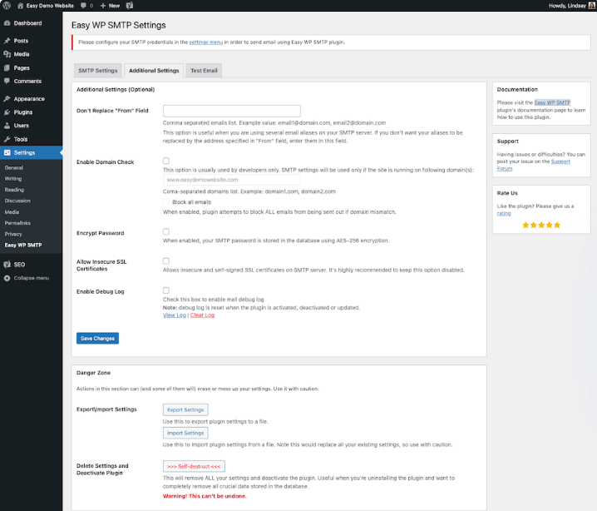The width and height of the screenshot is (597, 511).
Task: Click the Tools wrench icon
Action: click(7, 139)
